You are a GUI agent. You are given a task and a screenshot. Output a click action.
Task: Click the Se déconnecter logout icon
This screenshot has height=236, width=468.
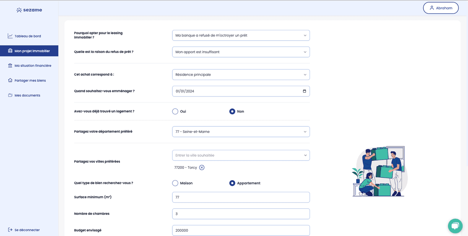pos(10,230)
